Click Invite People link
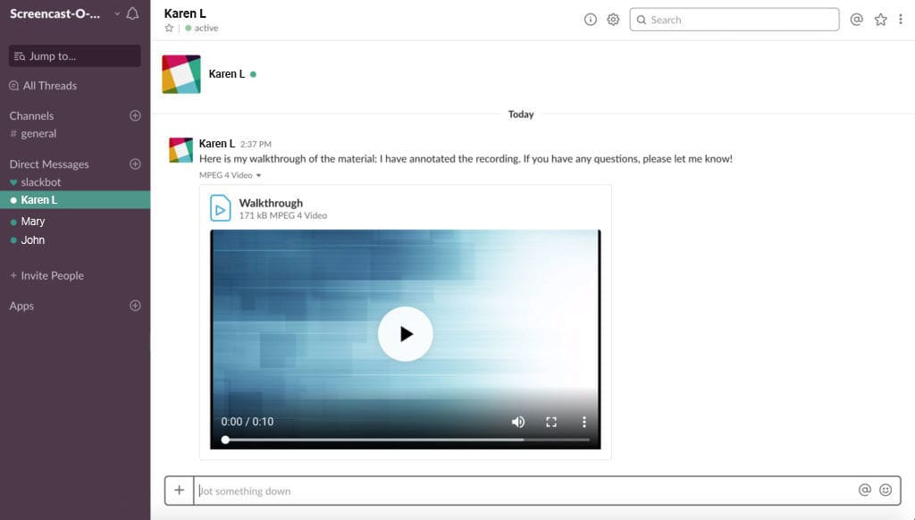The image size is (915, 520). tap(46, 275)
